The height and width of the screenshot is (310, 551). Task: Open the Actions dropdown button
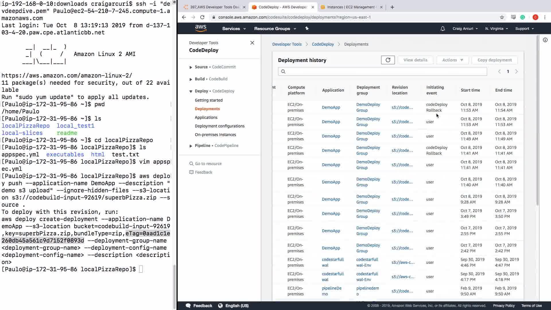coord(452,60)
